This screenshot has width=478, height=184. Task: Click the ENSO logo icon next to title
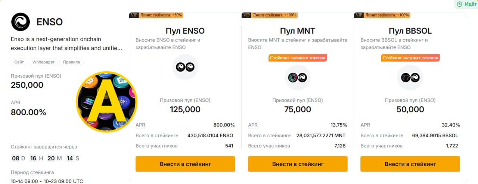[x=21, y=22]
